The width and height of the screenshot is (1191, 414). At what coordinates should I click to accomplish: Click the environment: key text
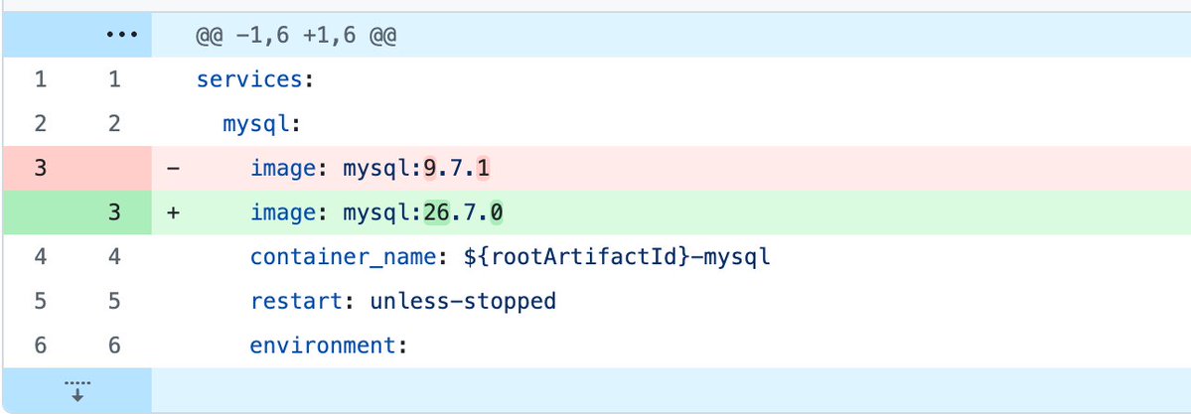coord(329,345)
